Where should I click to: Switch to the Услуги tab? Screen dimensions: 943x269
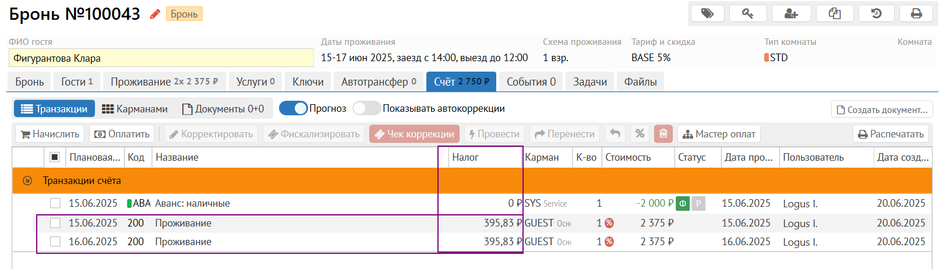[255, 82]
